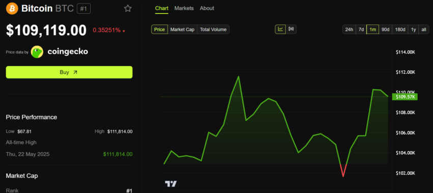Click the $104.00K axis label
Viewport: 433px width, 193px height.
(405, 153)
